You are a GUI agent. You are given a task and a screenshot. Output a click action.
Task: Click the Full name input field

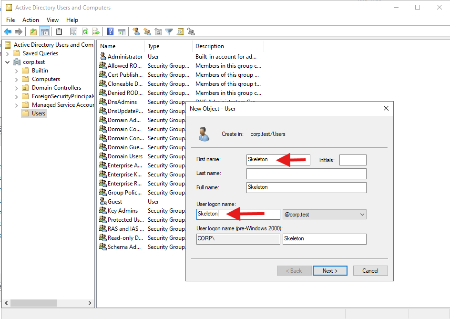coord(306,187)
